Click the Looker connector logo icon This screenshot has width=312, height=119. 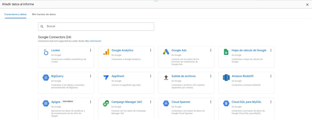pyautogui.click(x=46, y=52)
